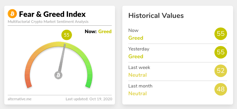Click the green greed end of gauge arc
The height and width of the screenshot is (109, 237).
[88, 85]
